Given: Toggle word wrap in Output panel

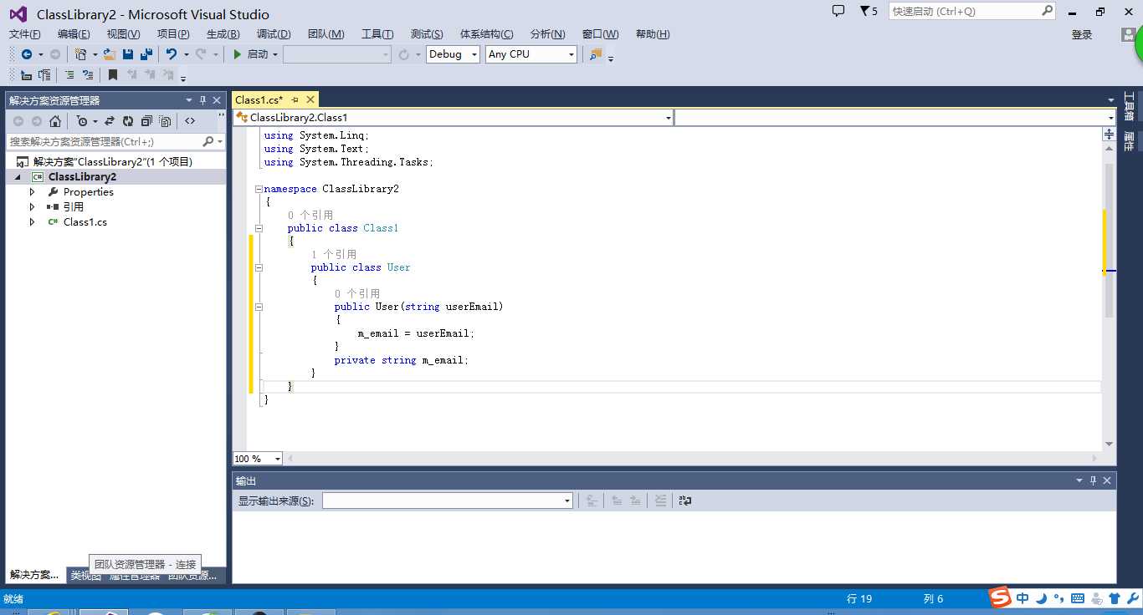Looking at the screenshot, I should click(685, 501).
